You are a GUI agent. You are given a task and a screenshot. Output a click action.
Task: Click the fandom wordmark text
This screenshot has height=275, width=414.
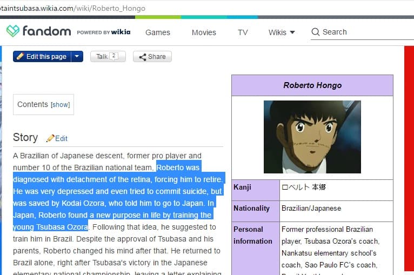pos(46,31)
